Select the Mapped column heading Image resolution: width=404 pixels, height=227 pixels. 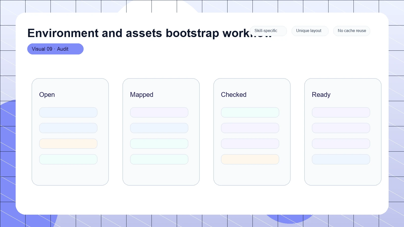(142, 95)
